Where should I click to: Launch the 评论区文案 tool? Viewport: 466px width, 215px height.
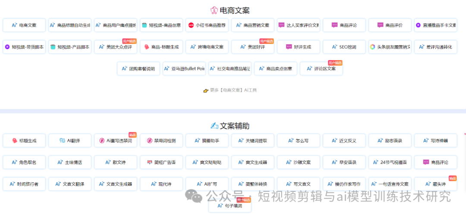(x=321, y=69)
